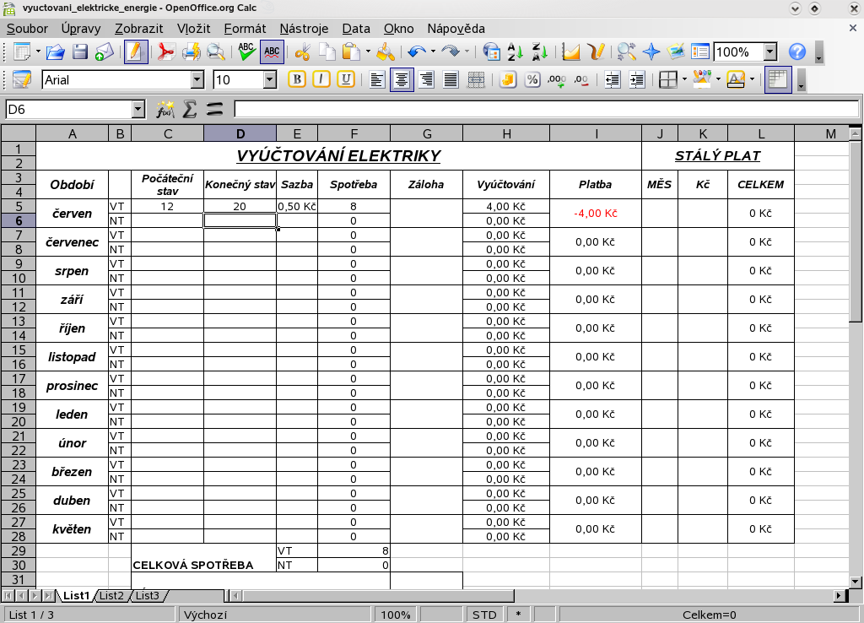Image resolution: width=864 pixels, height=623 pixels.
Task: Toggle italic formatting
Action: coord(321,80)
